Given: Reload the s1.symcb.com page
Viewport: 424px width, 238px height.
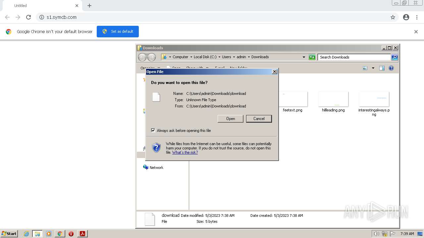Looking at the screenshot, I should coord(28,17).
